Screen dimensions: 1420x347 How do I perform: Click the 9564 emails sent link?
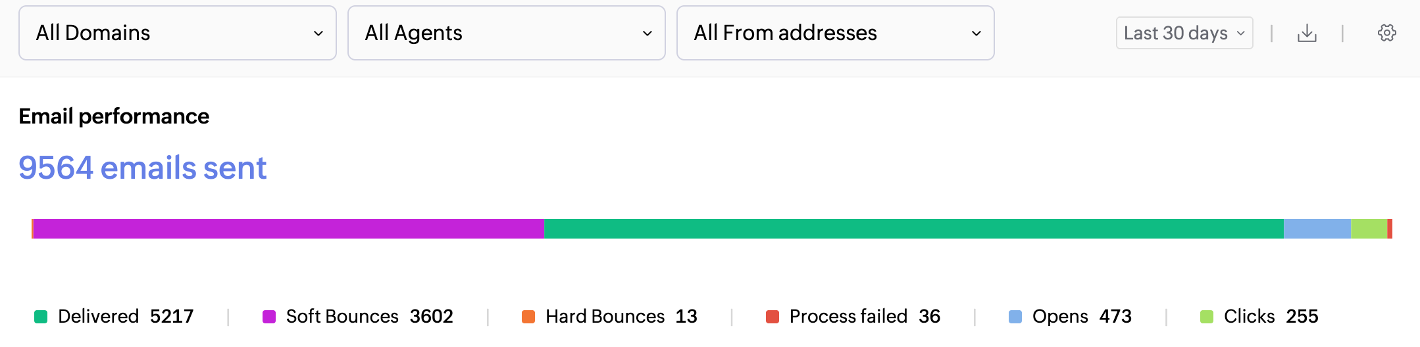coord(143,168)
